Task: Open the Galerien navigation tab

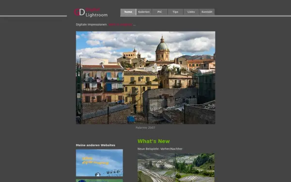Action: [144, 12]
